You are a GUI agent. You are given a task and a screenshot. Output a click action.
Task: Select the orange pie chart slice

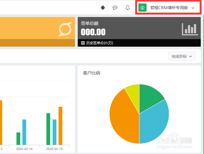pos(124,117)
